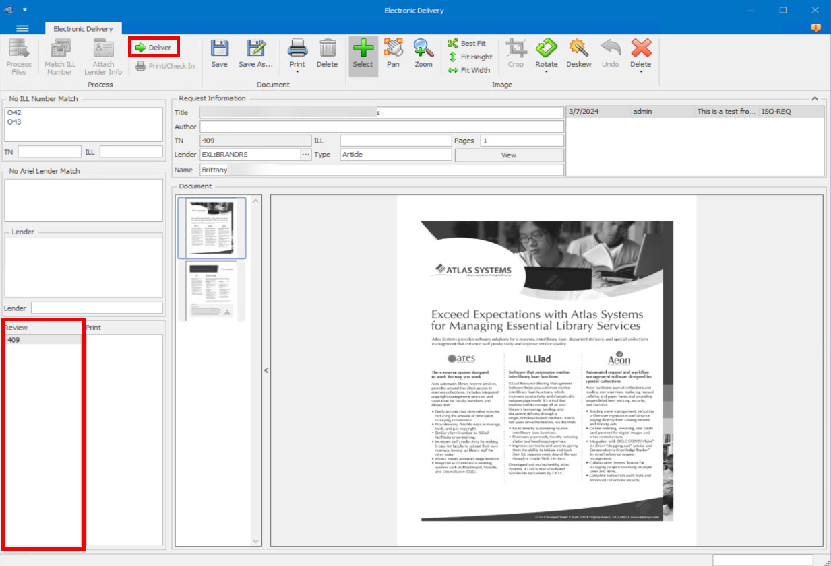Open the hamburger application menu

click(22, 28)
